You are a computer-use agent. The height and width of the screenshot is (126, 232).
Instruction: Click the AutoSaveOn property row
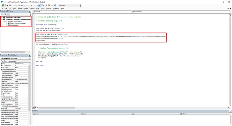[x=15, y=68]
